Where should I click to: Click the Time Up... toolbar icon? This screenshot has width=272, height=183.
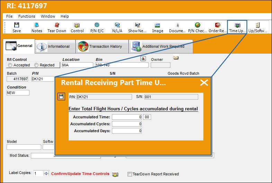(237, 27)
